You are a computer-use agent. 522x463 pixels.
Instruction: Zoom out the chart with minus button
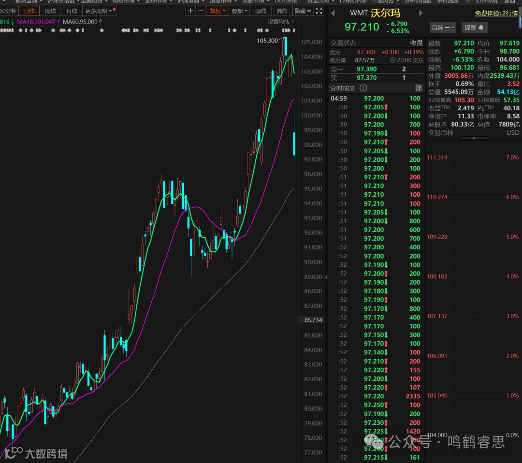(201, 11)
